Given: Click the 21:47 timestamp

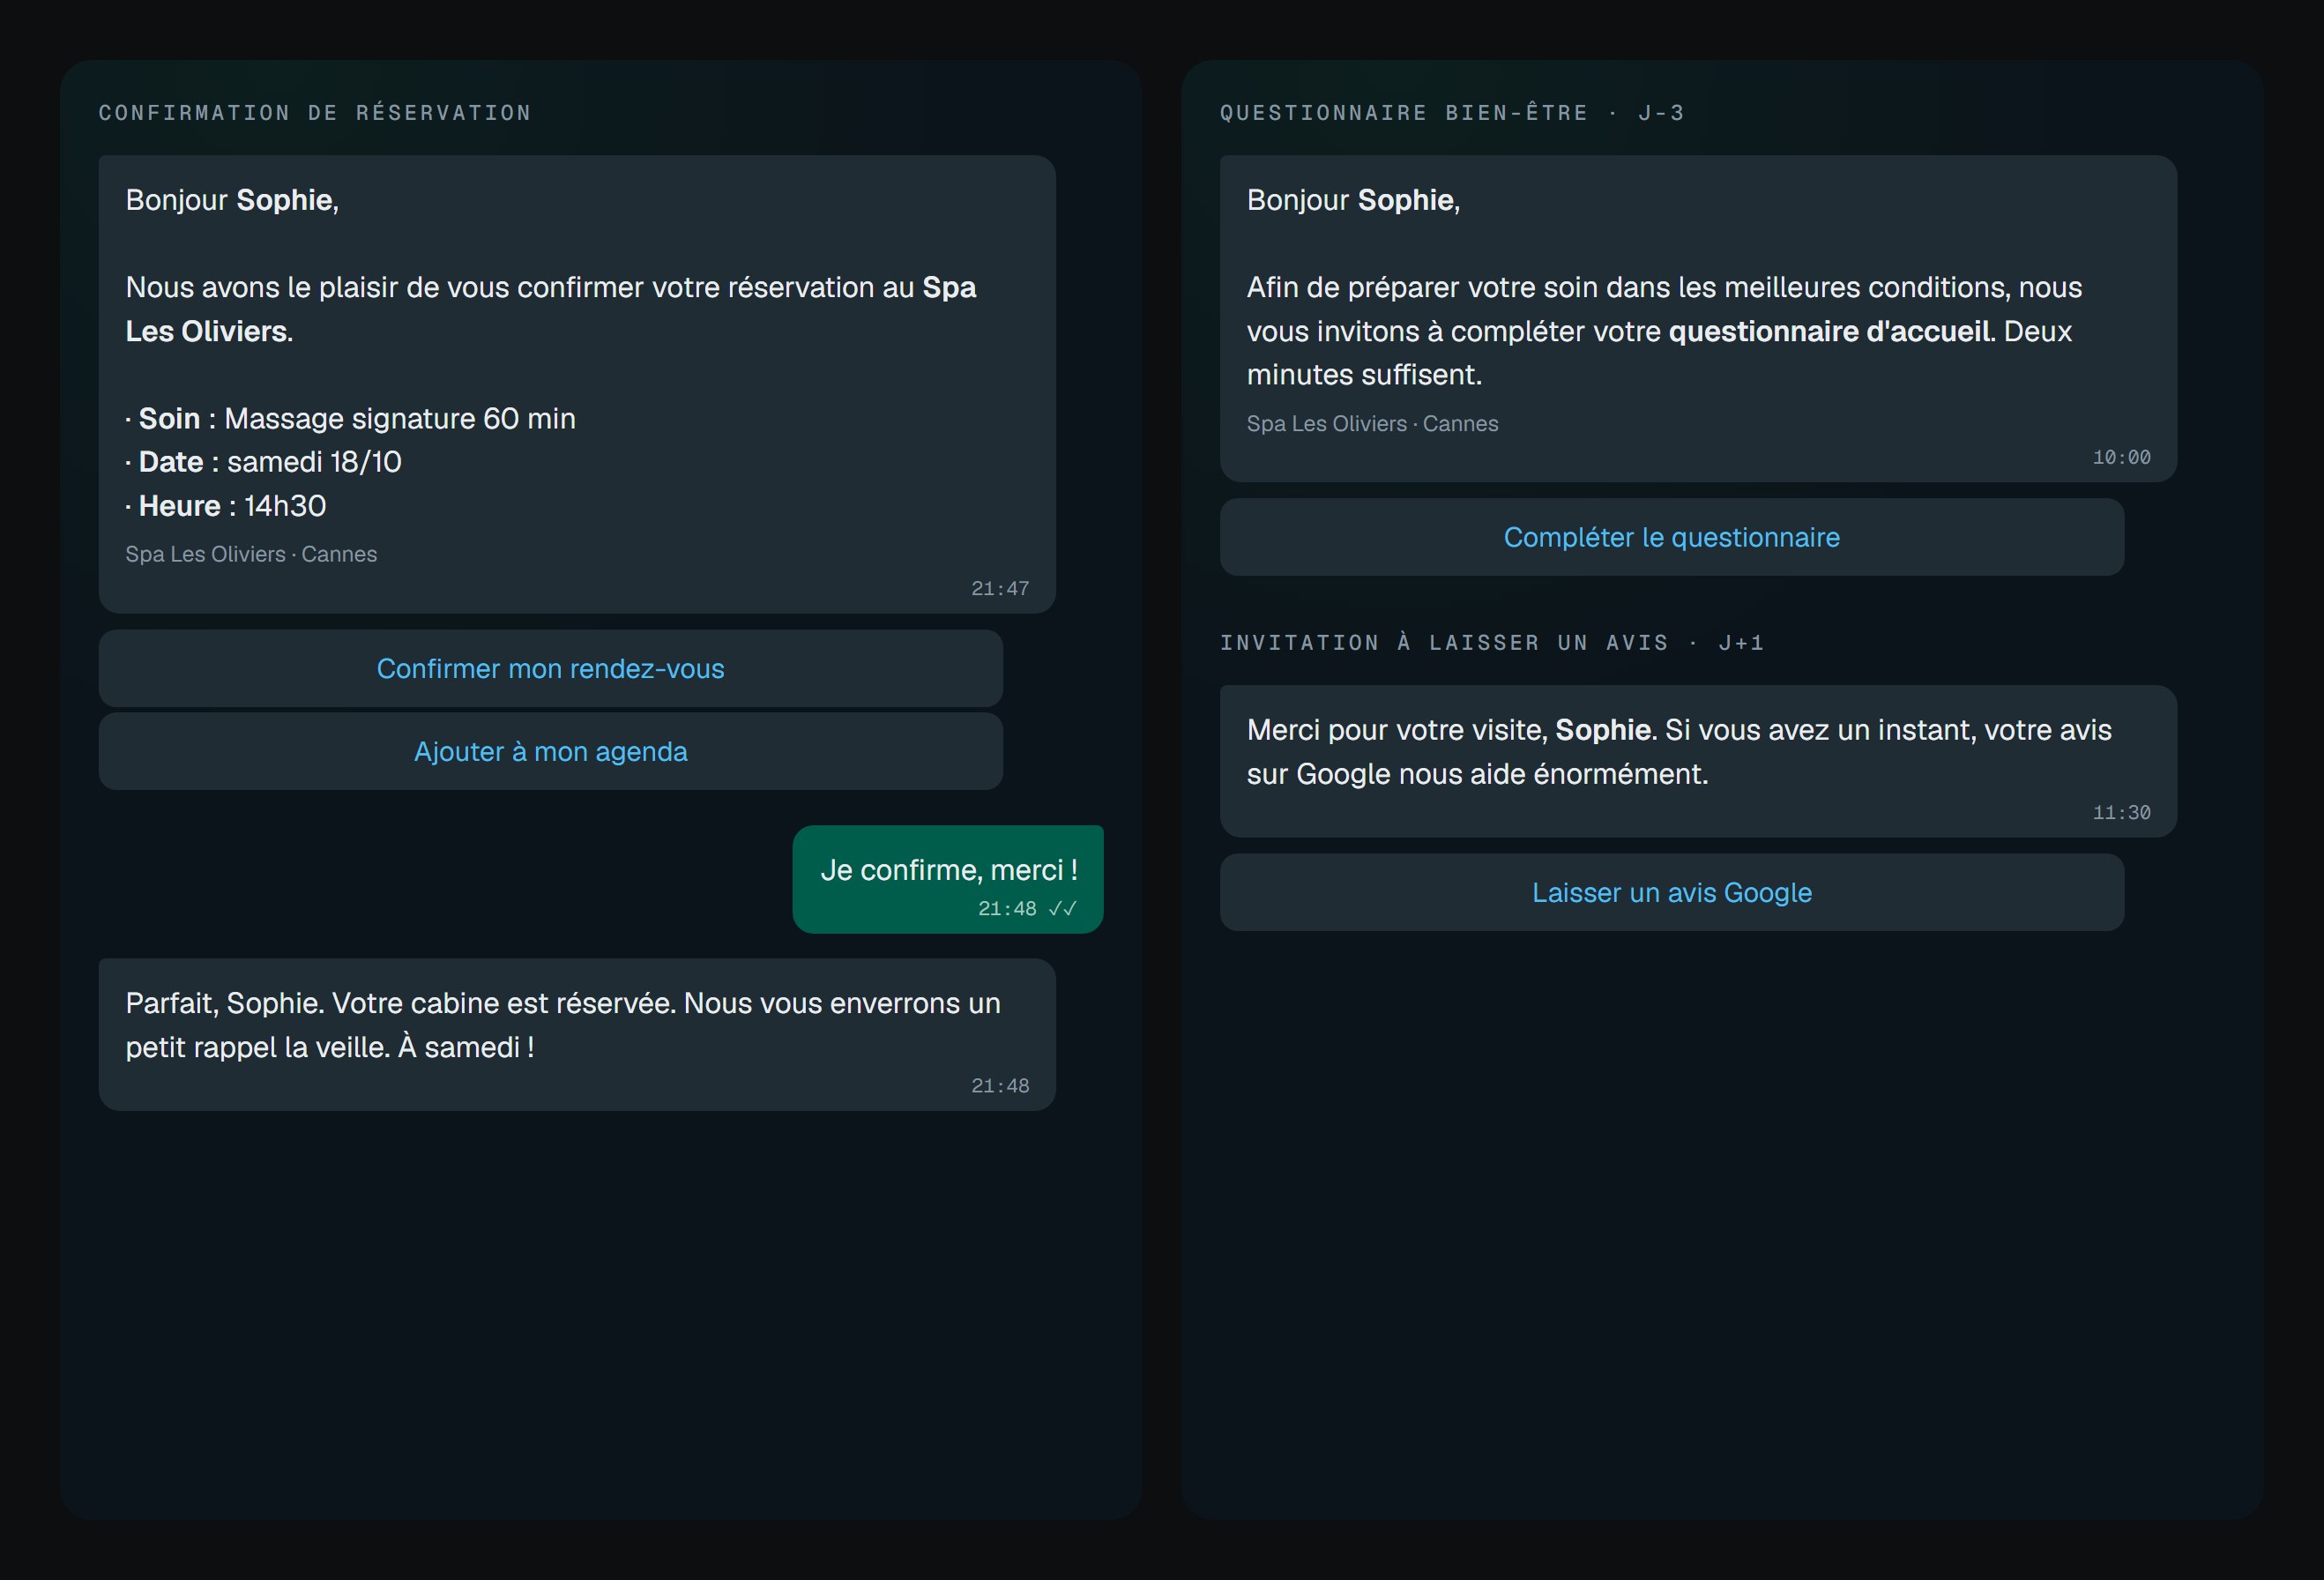Looking at the screenshot, I should [1000, 588].
